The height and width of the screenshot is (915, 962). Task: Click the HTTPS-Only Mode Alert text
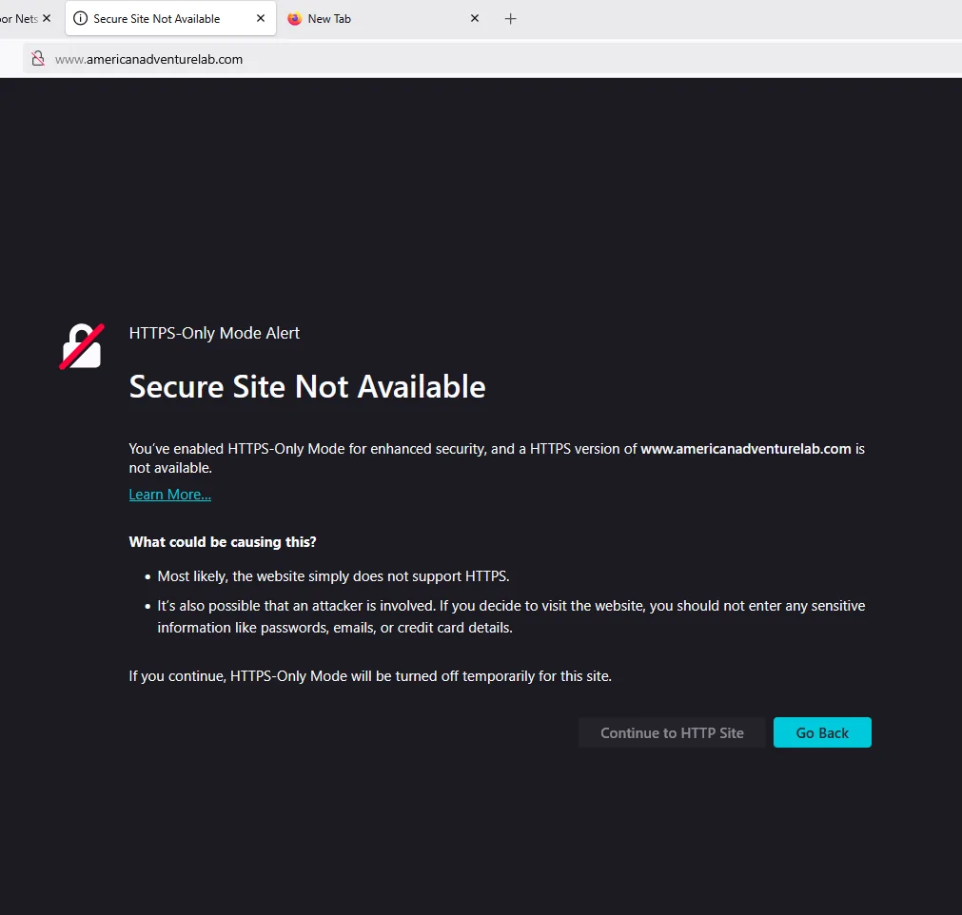214,333
